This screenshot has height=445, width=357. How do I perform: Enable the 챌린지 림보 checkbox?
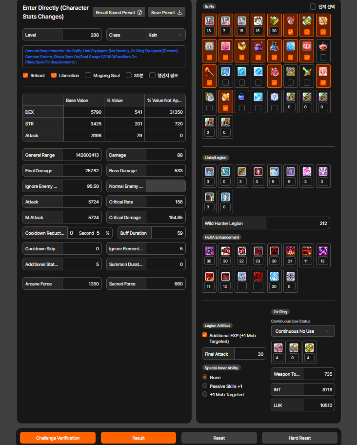pos(152,75)
